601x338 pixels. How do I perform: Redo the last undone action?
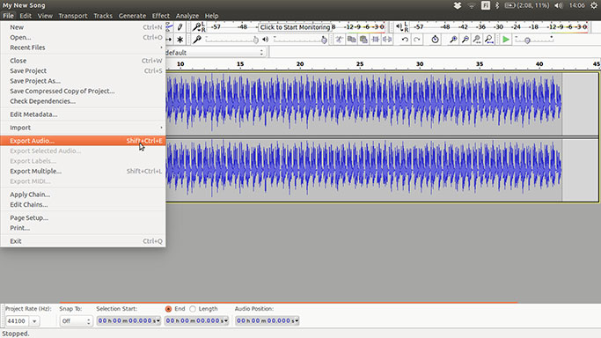[417, 40]
